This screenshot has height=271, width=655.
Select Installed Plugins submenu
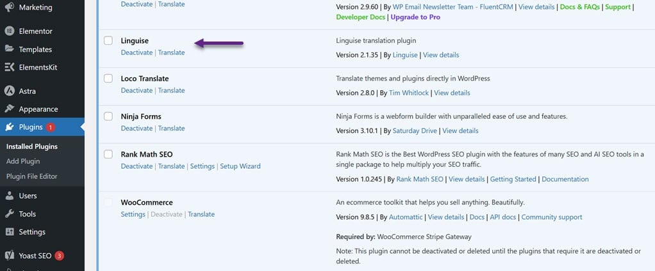(x=32, y=146)
